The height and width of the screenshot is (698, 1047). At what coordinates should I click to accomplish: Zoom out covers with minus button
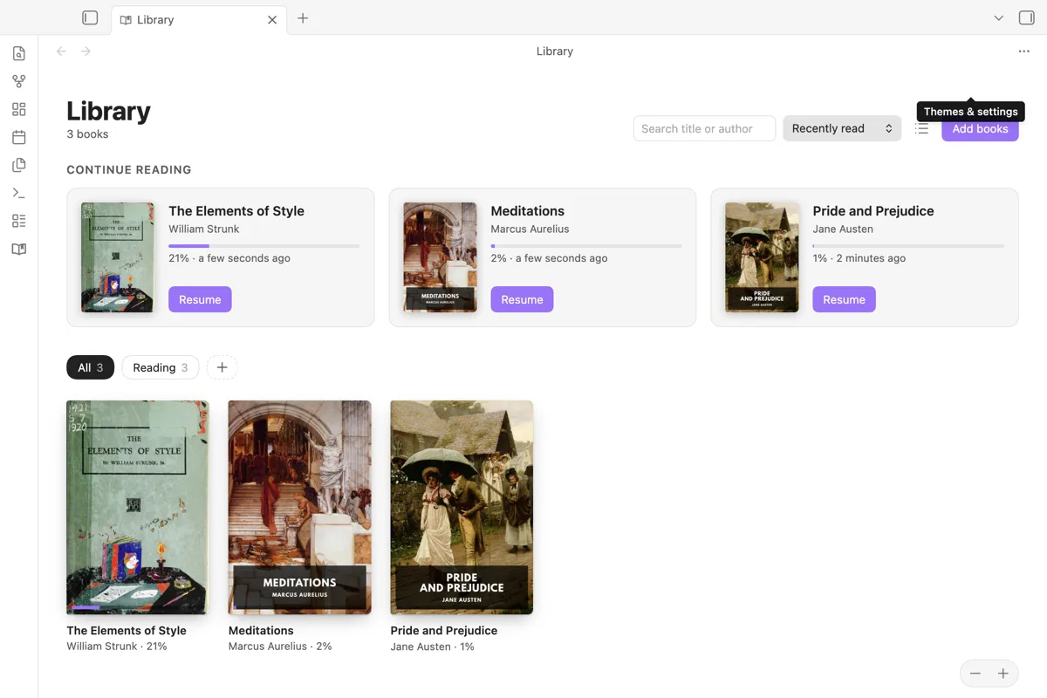975,674
